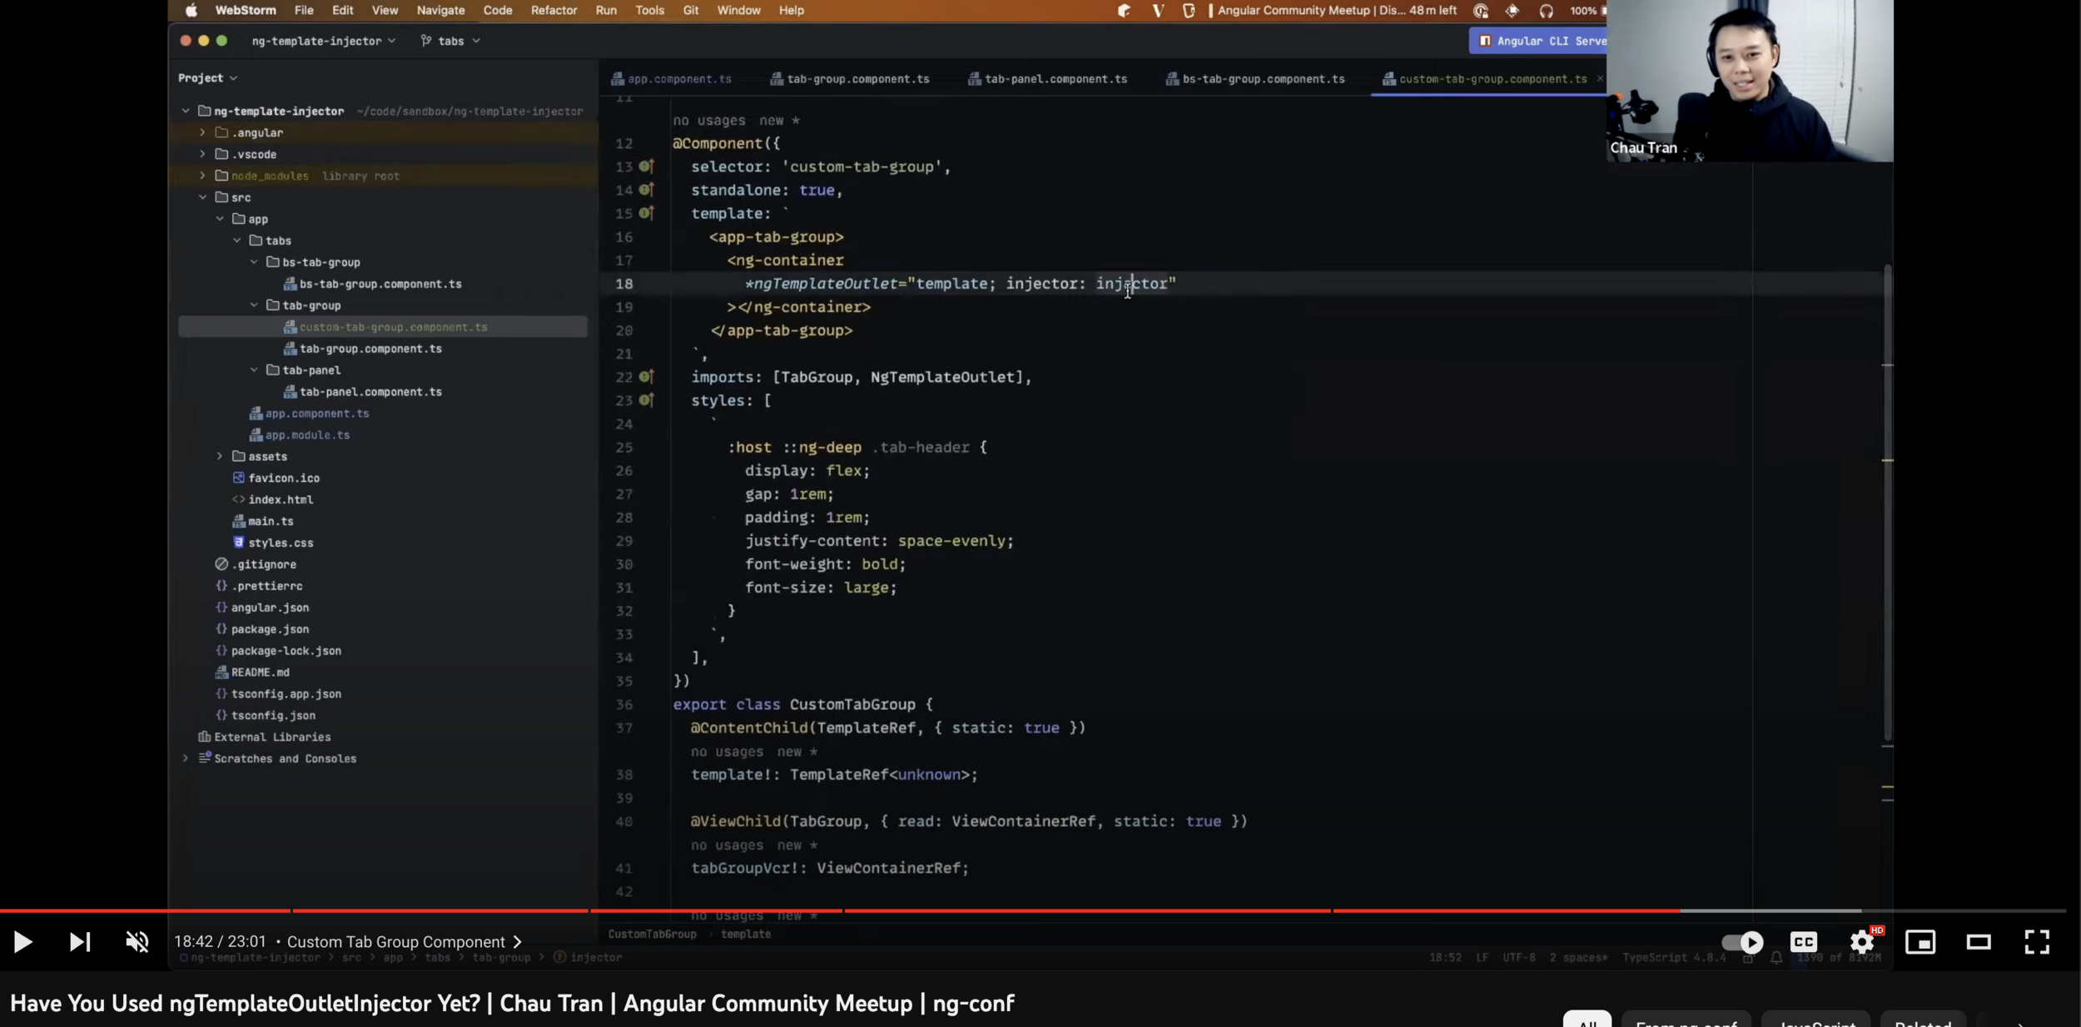This screenshot has width=2081, height=1027.
Task: Play the YouTube video
Action: coord(22,942)
